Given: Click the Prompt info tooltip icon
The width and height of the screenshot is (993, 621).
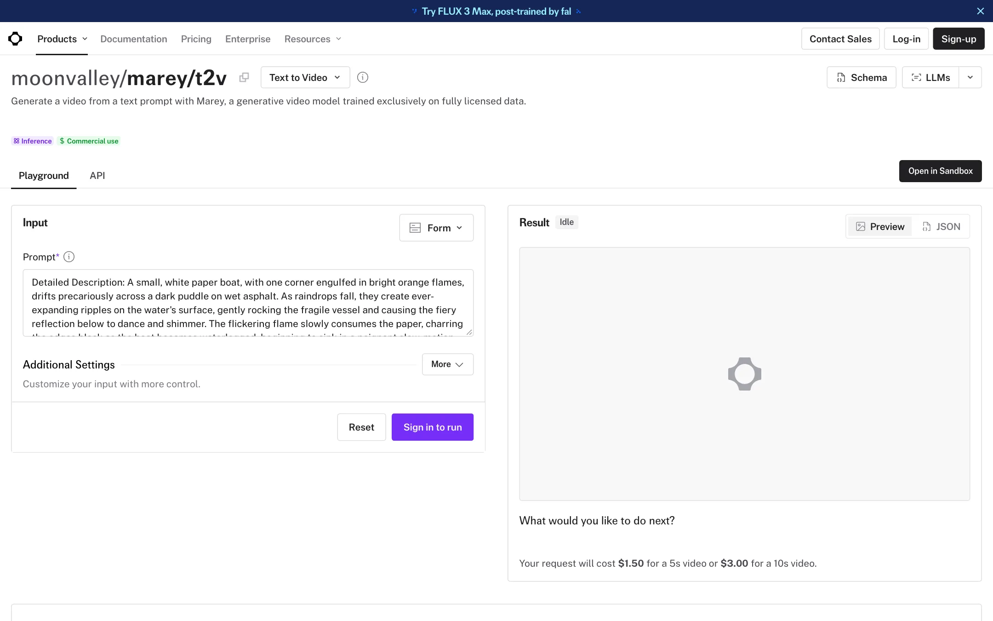Looking at the screenshot, I should coord(69,257).
